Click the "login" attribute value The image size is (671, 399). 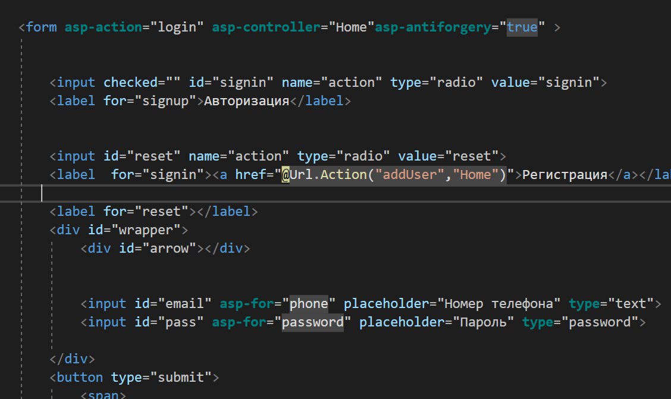pyautogui.click(x=177, y=27)
